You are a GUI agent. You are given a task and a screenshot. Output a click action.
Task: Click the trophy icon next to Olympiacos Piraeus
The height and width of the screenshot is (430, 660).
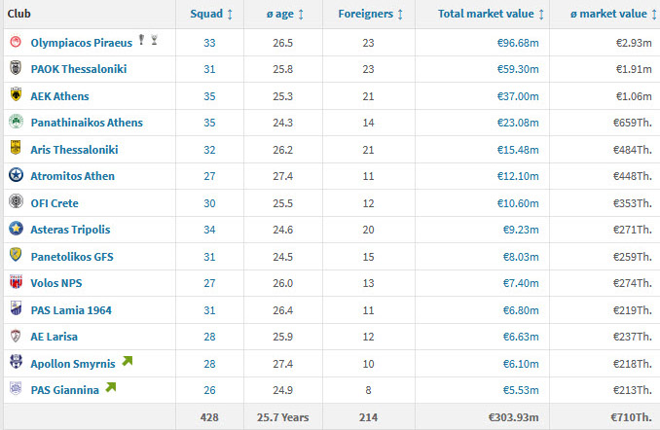click(141, 41)
